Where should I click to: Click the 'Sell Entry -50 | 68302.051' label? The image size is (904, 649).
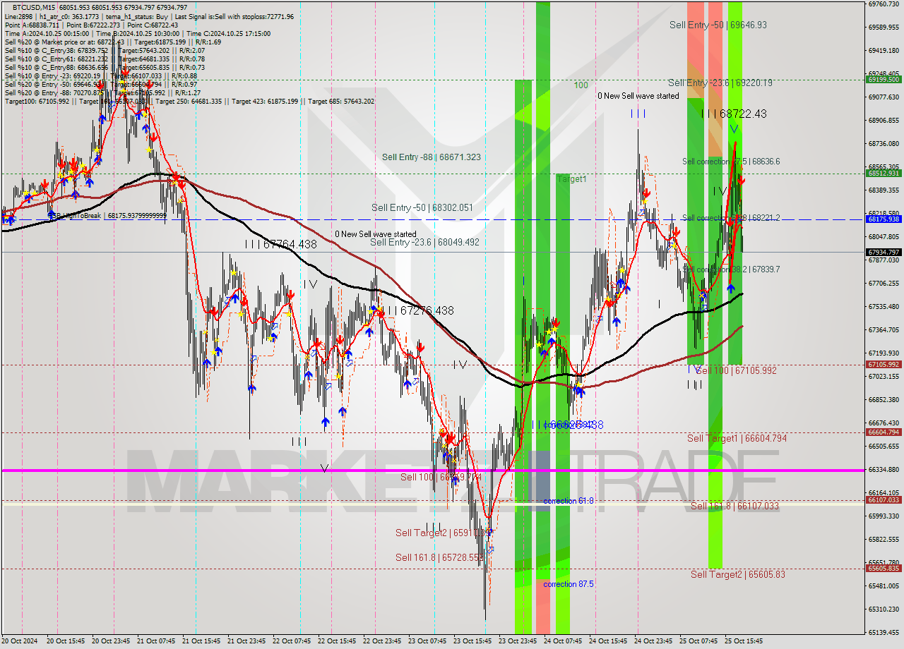tap(422, 207)
